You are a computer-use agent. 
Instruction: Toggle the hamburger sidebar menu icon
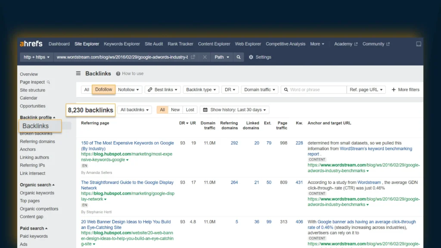point(78,73)
